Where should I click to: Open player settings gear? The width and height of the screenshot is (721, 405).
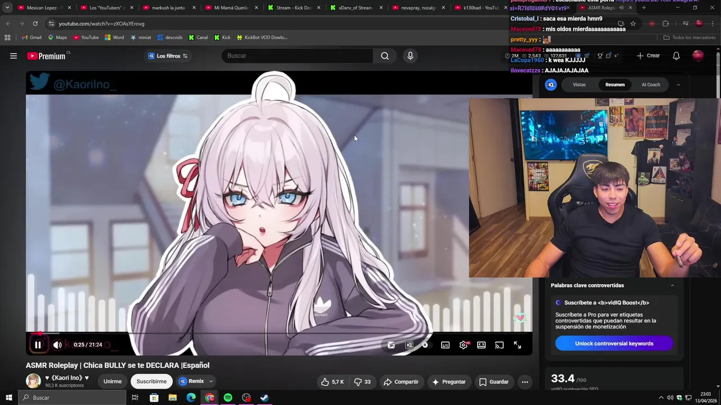click(464, 345)
